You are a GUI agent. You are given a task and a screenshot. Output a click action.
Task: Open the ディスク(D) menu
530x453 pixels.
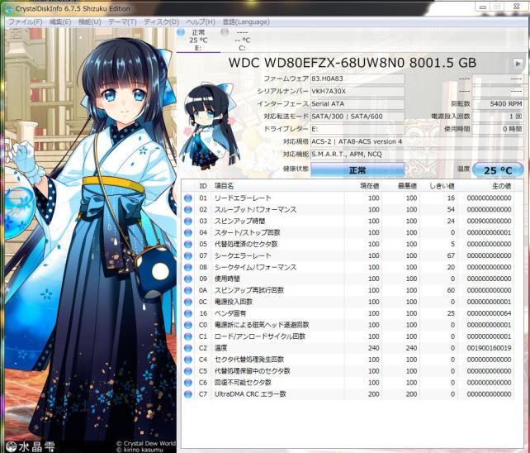tap(161, 22)
